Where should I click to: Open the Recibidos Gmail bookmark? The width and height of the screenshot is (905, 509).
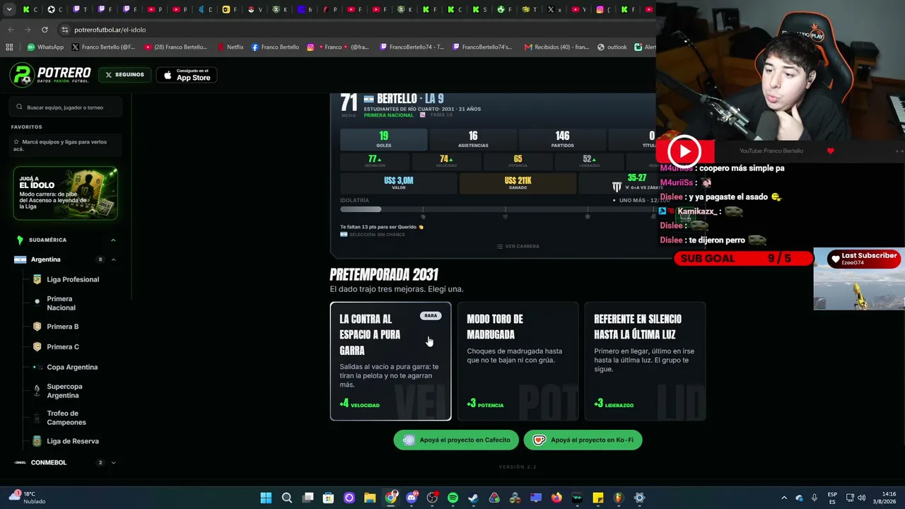click(556, 47)
